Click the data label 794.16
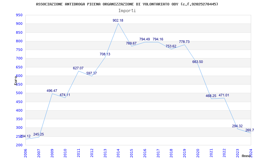 point(158,39)
